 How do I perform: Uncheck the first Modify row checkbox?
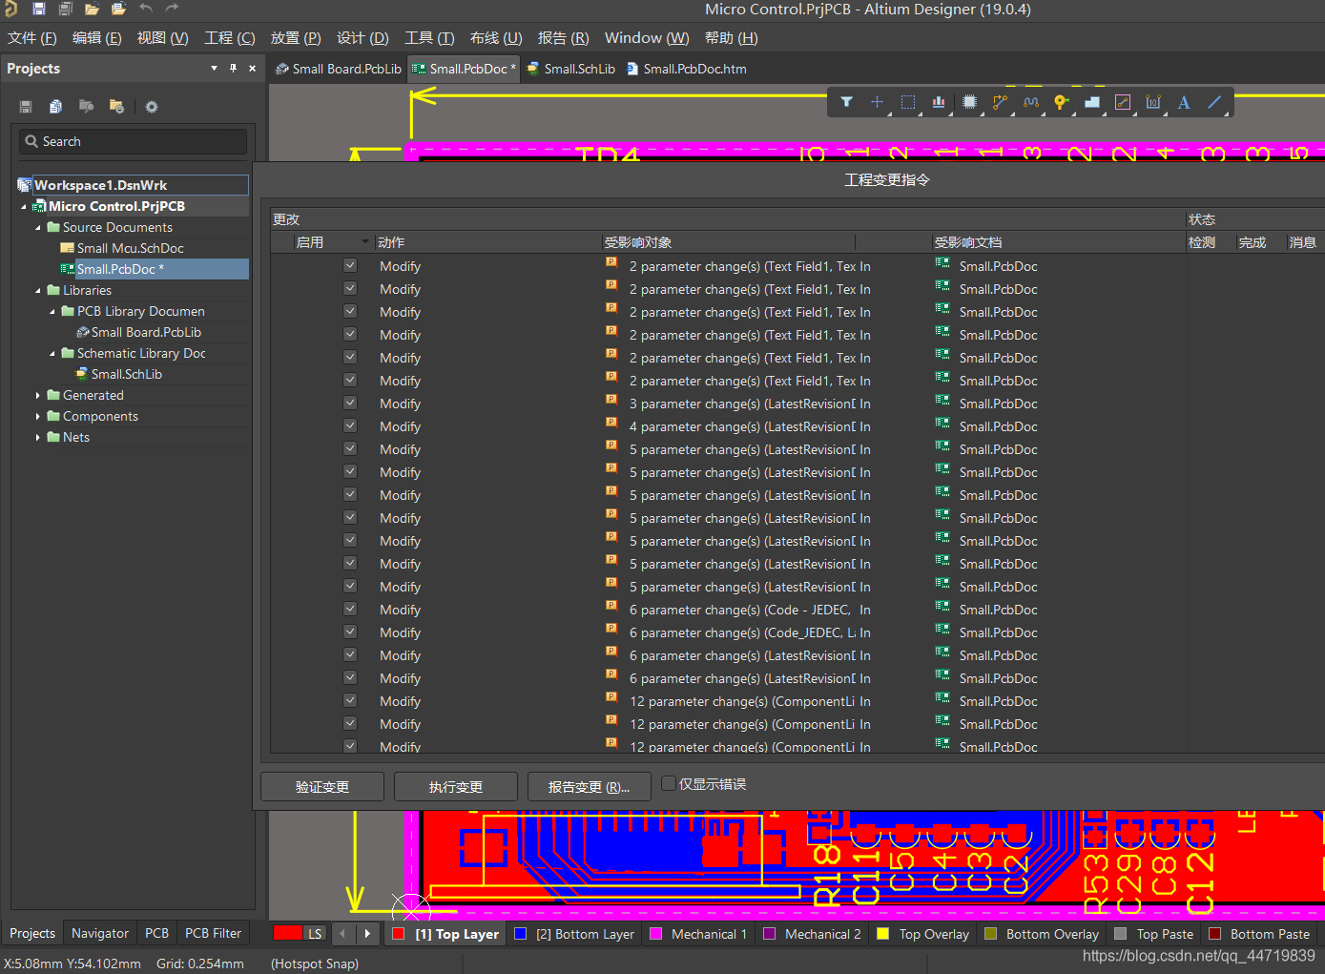click(x=350, y=266)
